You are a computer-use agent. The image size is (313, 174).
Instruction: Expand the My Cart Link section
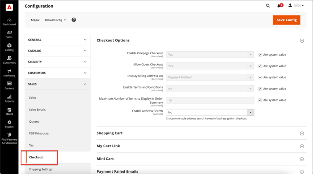click(302, 146)
